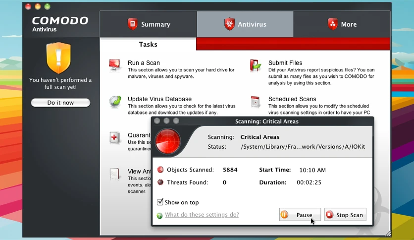Click the Objects Scanned value 5884

[x=230, y=170]
